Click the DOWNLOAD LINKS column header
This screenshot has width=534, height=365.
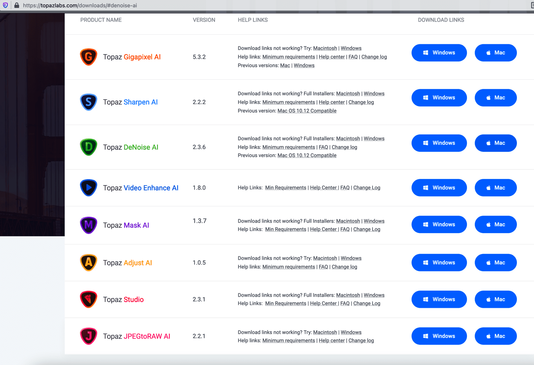coord(441,20)
